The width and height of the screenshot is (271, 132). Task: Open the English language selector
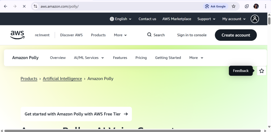tap(121, 19)
